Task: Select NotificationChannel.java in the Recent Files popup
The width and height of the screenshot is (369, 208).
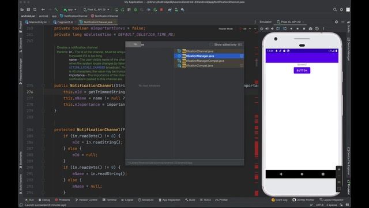Action: 209,51
